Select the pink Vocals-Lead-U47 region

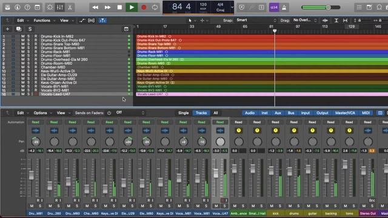click(x=262, y=94)
